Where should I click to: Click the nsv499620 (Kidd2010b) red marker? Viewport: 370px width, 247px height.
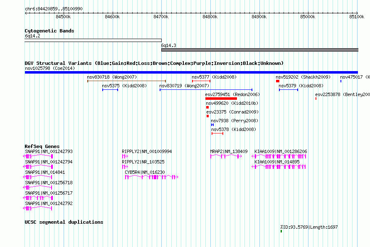pos(207,107)
